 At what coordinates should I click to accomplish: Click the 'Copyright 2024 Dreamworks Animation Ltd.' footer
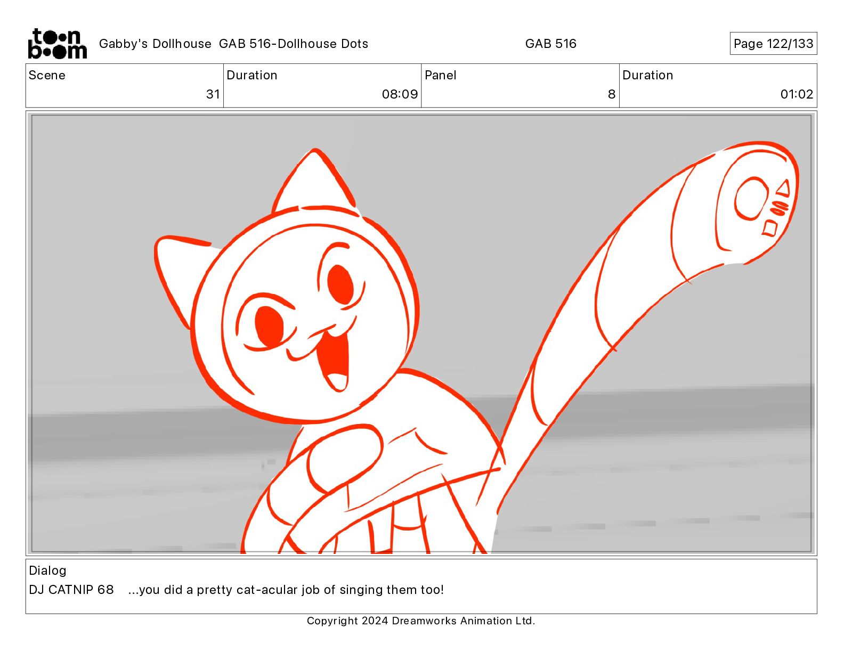[421, 621]
